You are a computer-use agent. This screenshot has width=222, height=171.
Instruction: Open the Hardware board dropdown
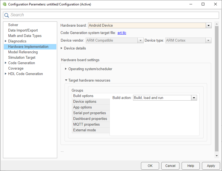(208, 26)
